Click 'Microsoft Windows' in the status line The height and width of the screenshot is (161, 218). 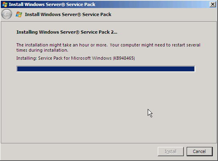(91, 58)
